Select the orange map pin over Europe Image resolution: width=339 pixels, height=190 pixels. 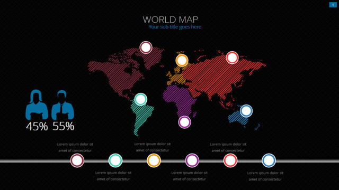pyautogui.click(x=182, y=60)
